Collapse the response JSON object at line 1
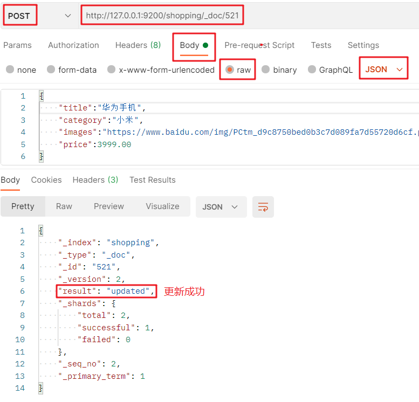The height and width of the screenshot is (402, 419). coord(40,231)
